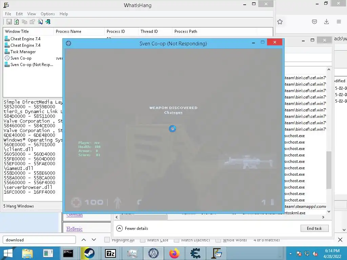Screen dimensions: 347x260
Task: Click Task Manager vertical scrollbar thumb
Action: [329, 170]
